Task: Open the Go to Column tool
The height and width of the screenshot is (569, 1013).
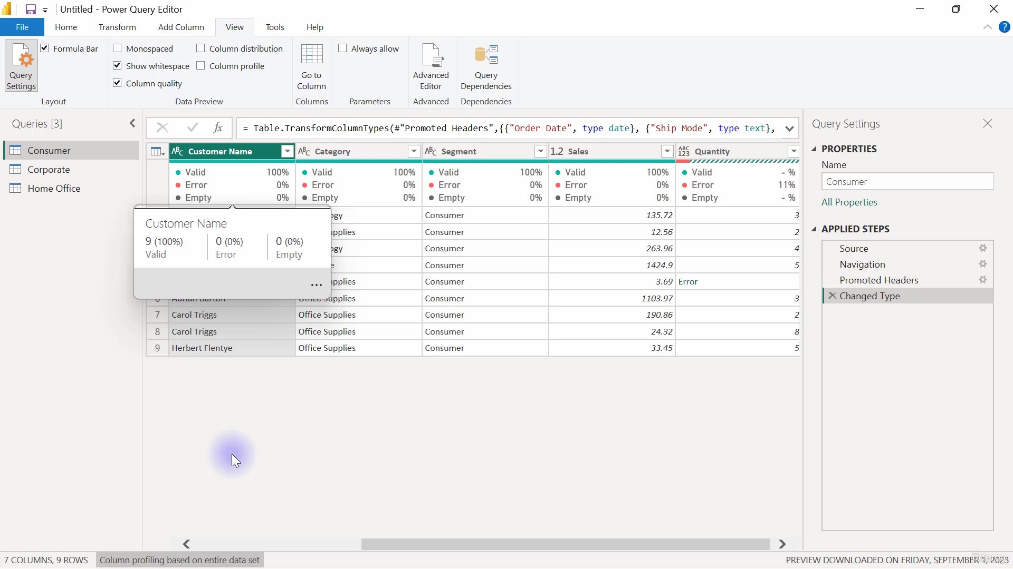Action: (311, 67)
